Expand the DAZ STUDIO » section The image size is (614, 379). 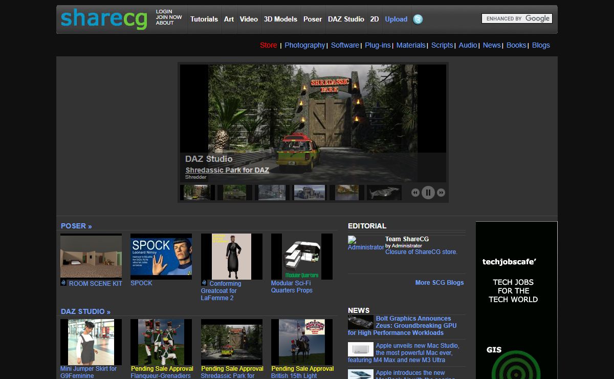[x=85, y=311]
